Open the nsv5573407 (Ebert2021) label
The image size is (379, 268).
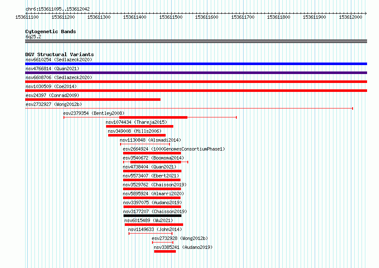click(151, 176)
